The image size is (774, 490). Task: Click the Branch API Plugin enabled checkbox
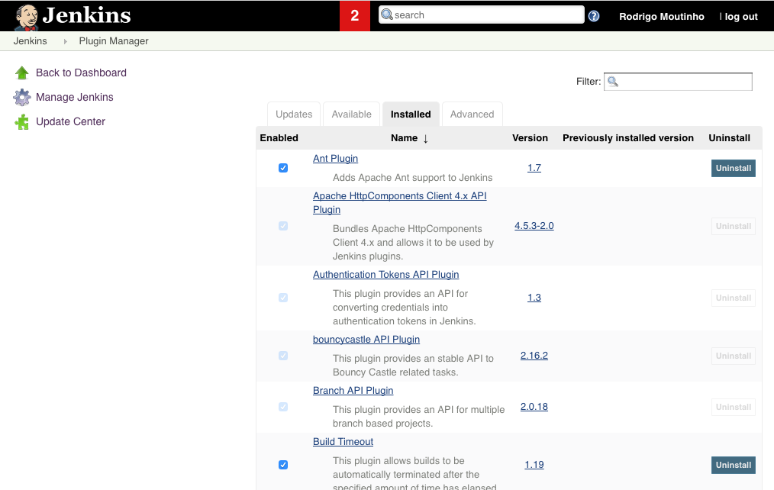283,407
